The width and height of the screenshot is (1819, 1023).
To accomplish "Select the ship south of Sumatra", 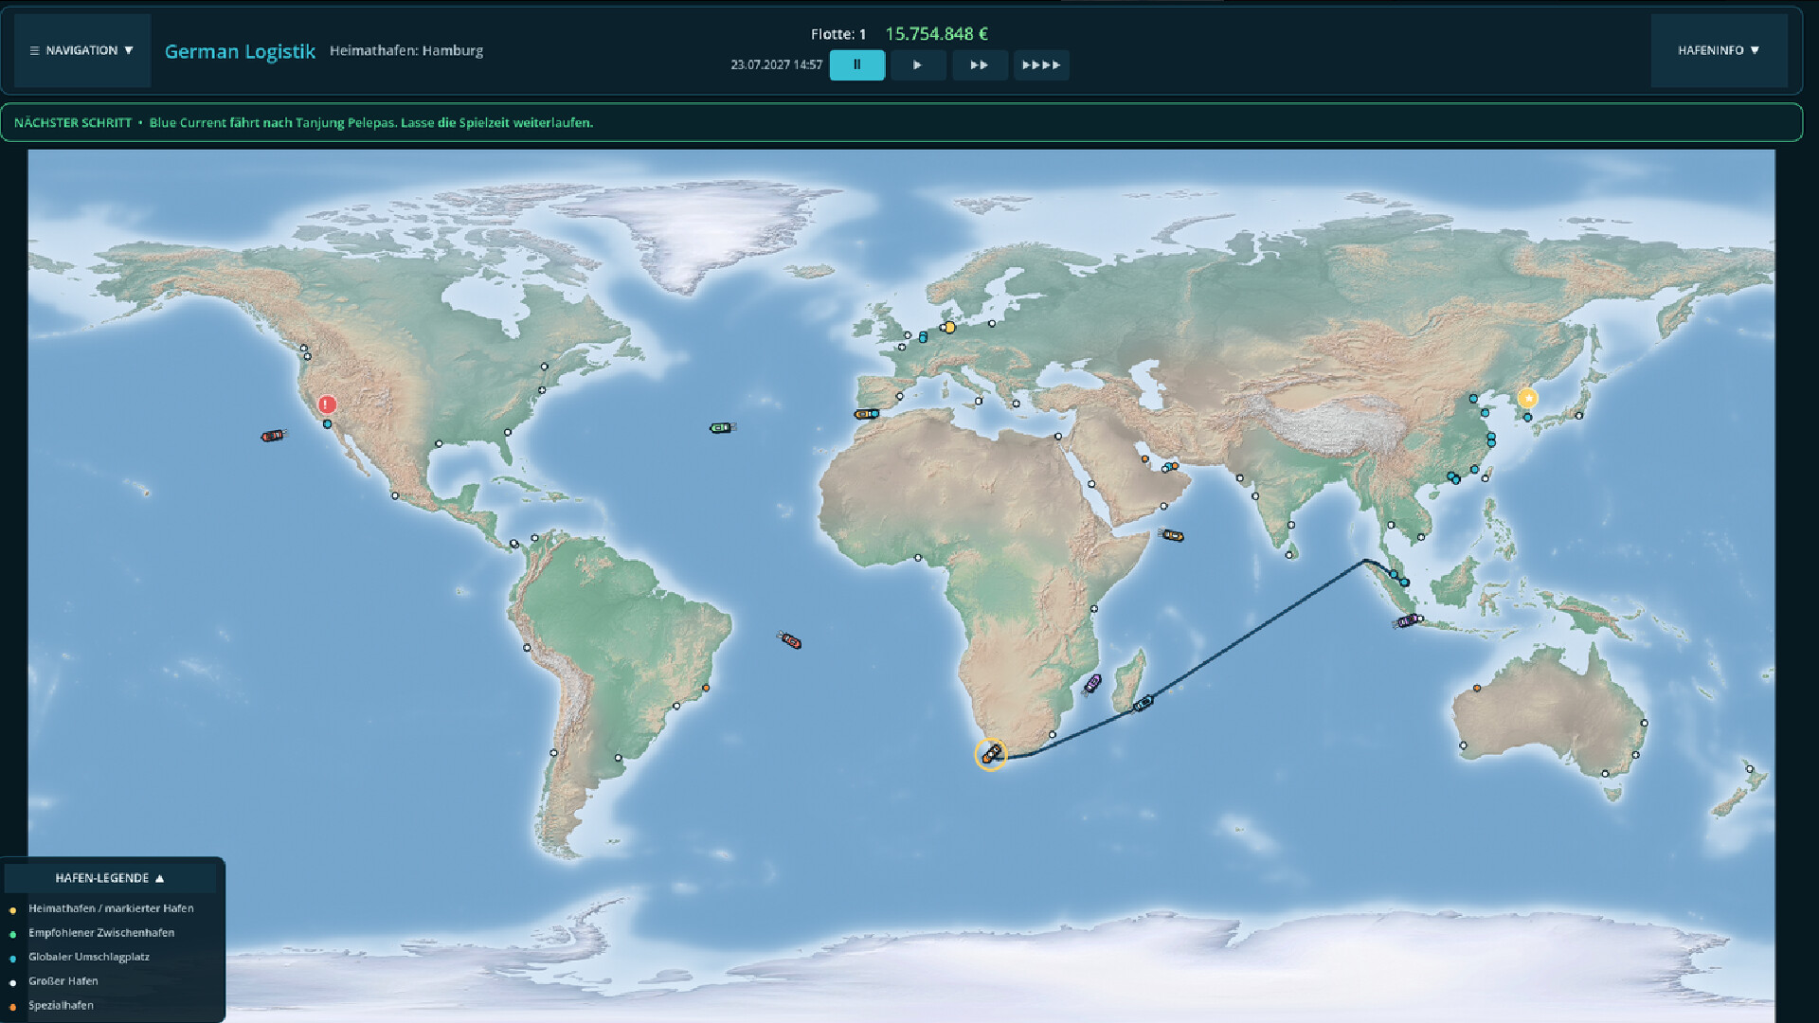I will (x=1408, y=620).
